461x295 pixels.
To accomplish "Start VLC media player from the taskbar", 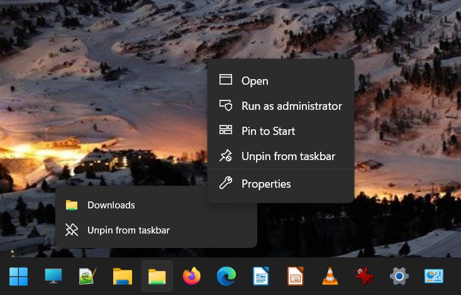I will [x=329, y=276].
